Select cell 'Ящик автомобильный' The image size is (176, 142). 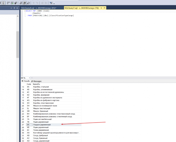click(x=57, y=119)
